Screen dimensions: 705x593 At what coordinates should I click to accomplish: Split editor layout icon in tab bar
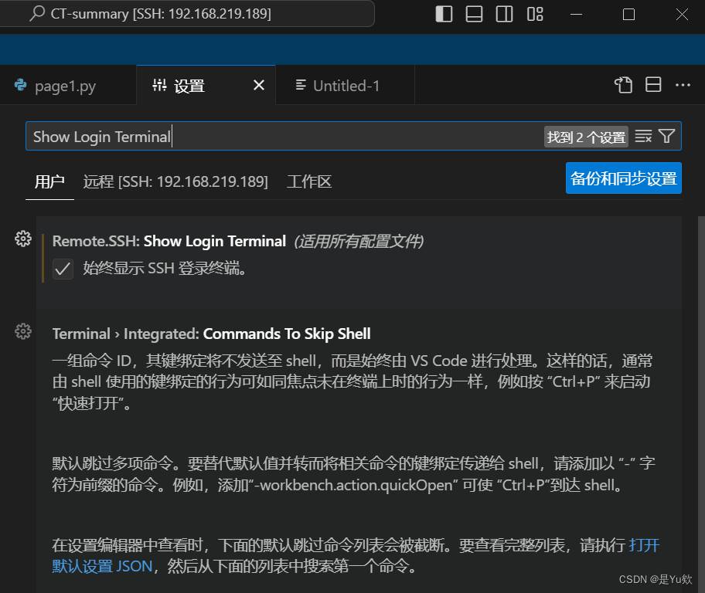click(653, 84)
